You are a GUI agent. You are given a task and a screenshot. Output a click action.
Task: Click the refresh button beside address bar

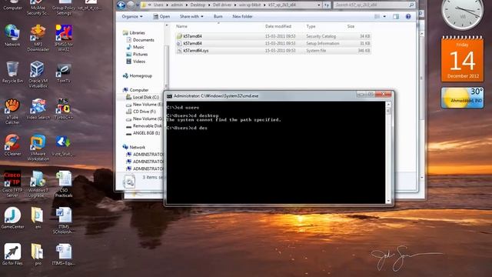(327, 5)
